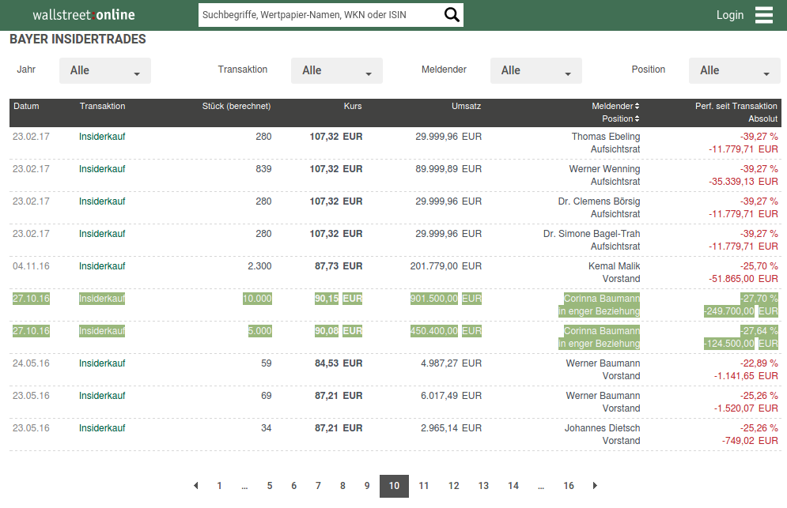Click the wallstreet:online logo
Screen dimensions: 787x508
84,15
